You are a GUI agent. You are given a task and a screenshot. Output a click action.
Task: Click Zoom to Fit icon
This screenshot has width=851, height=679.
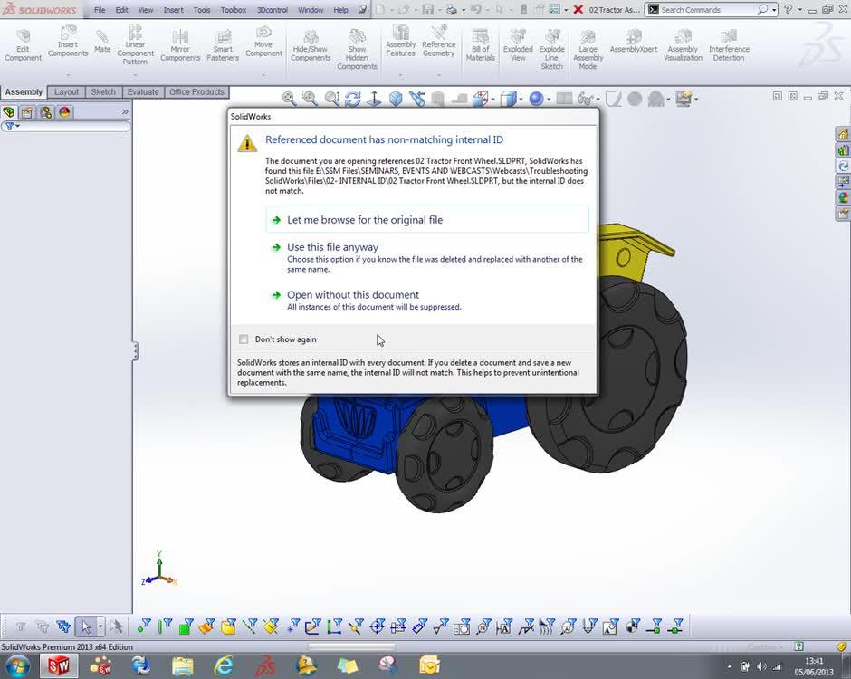289,99
